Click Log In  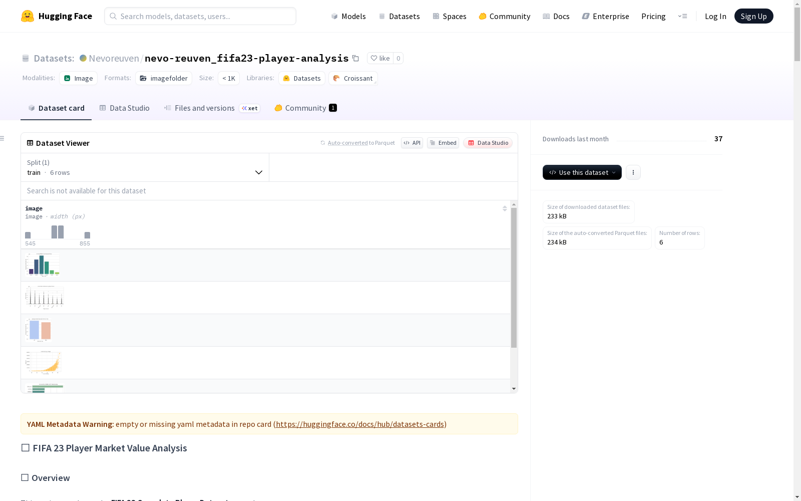715,16
